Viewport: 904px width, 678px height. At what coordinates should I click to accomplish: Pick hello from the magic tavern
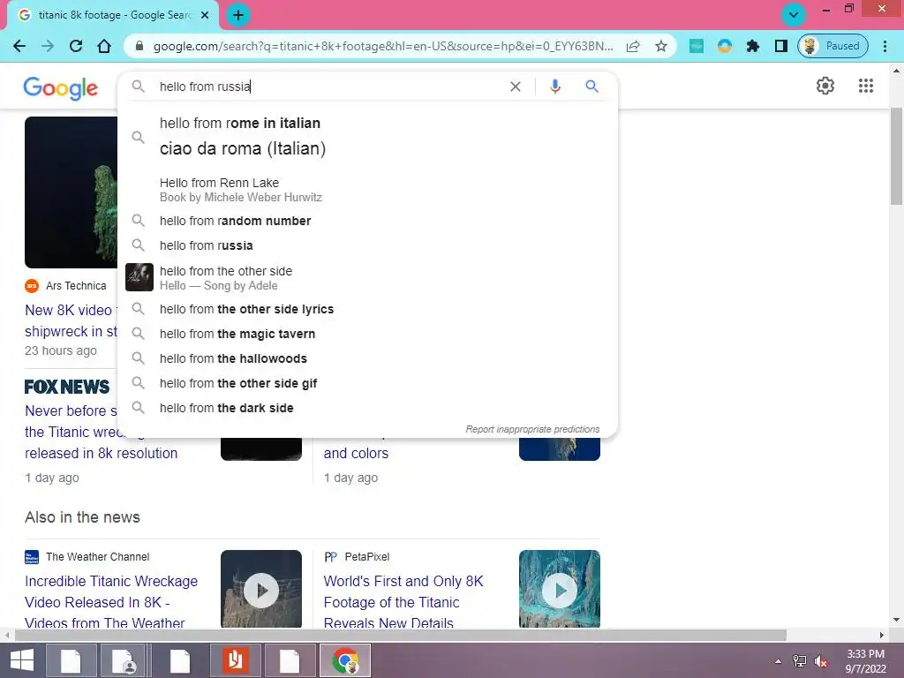coord(368,334)
